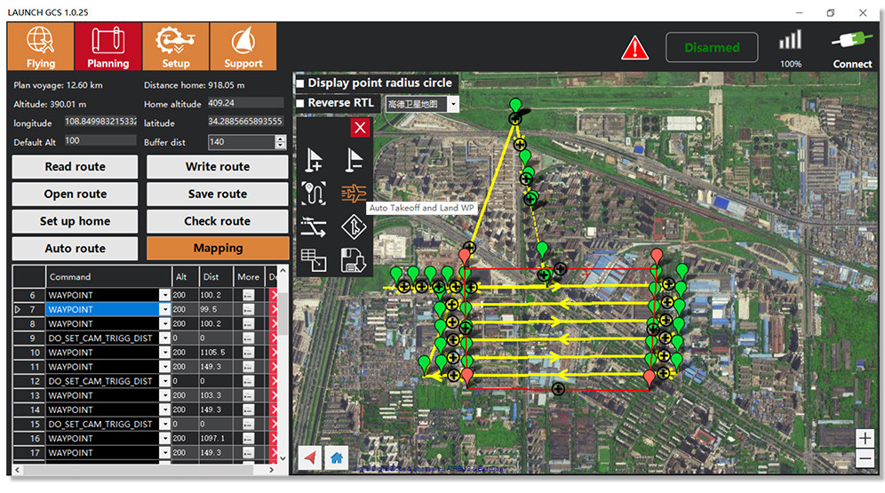Select the Auto Takeoff and Land WP tool
This screenshot has height=493, width=885.
click(354, 194)
